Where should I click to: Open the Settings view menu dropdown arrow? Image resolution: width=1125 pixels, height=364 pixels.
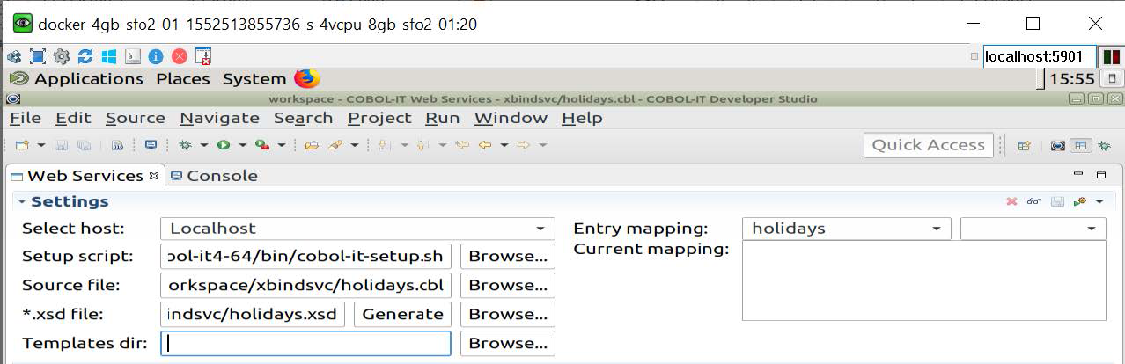pos(1099,201)
